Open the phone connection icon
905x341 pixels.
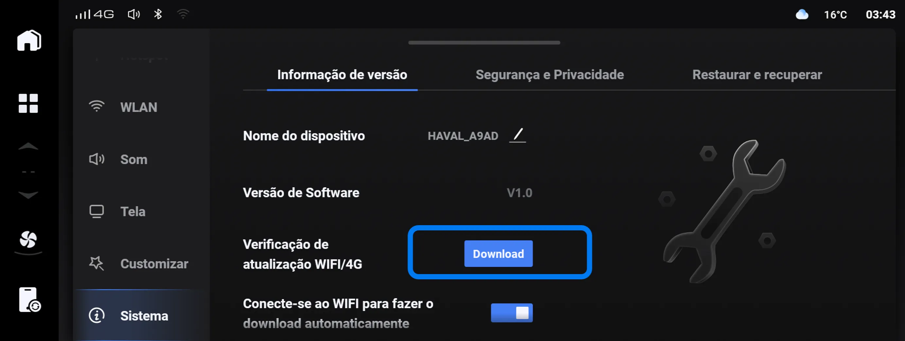pyautogui.click(x=29, y=300)
